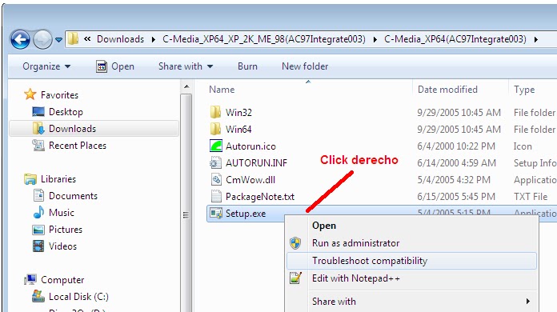Create a New folder from toolbar
The width and height of the screenshot is (557, 312).
[305, 66]
